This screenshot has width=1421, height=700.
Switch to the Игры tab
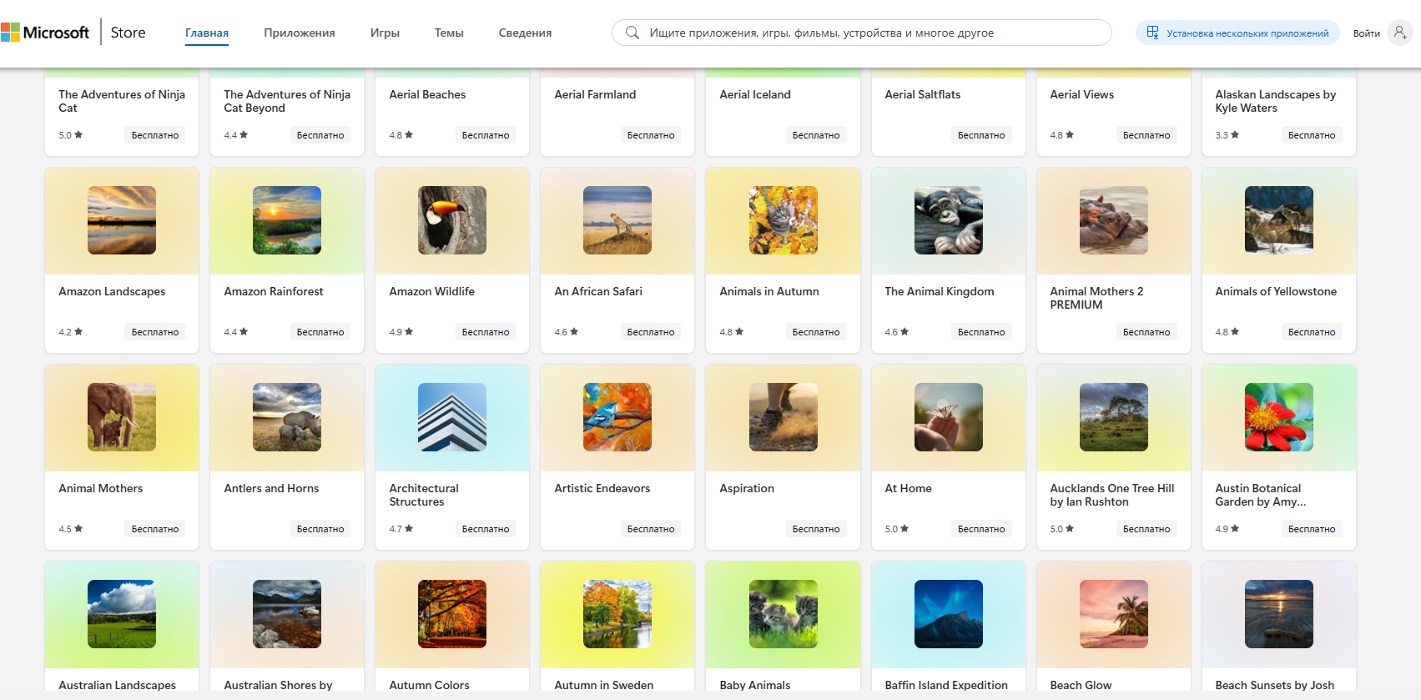click(x=385, y=33)
